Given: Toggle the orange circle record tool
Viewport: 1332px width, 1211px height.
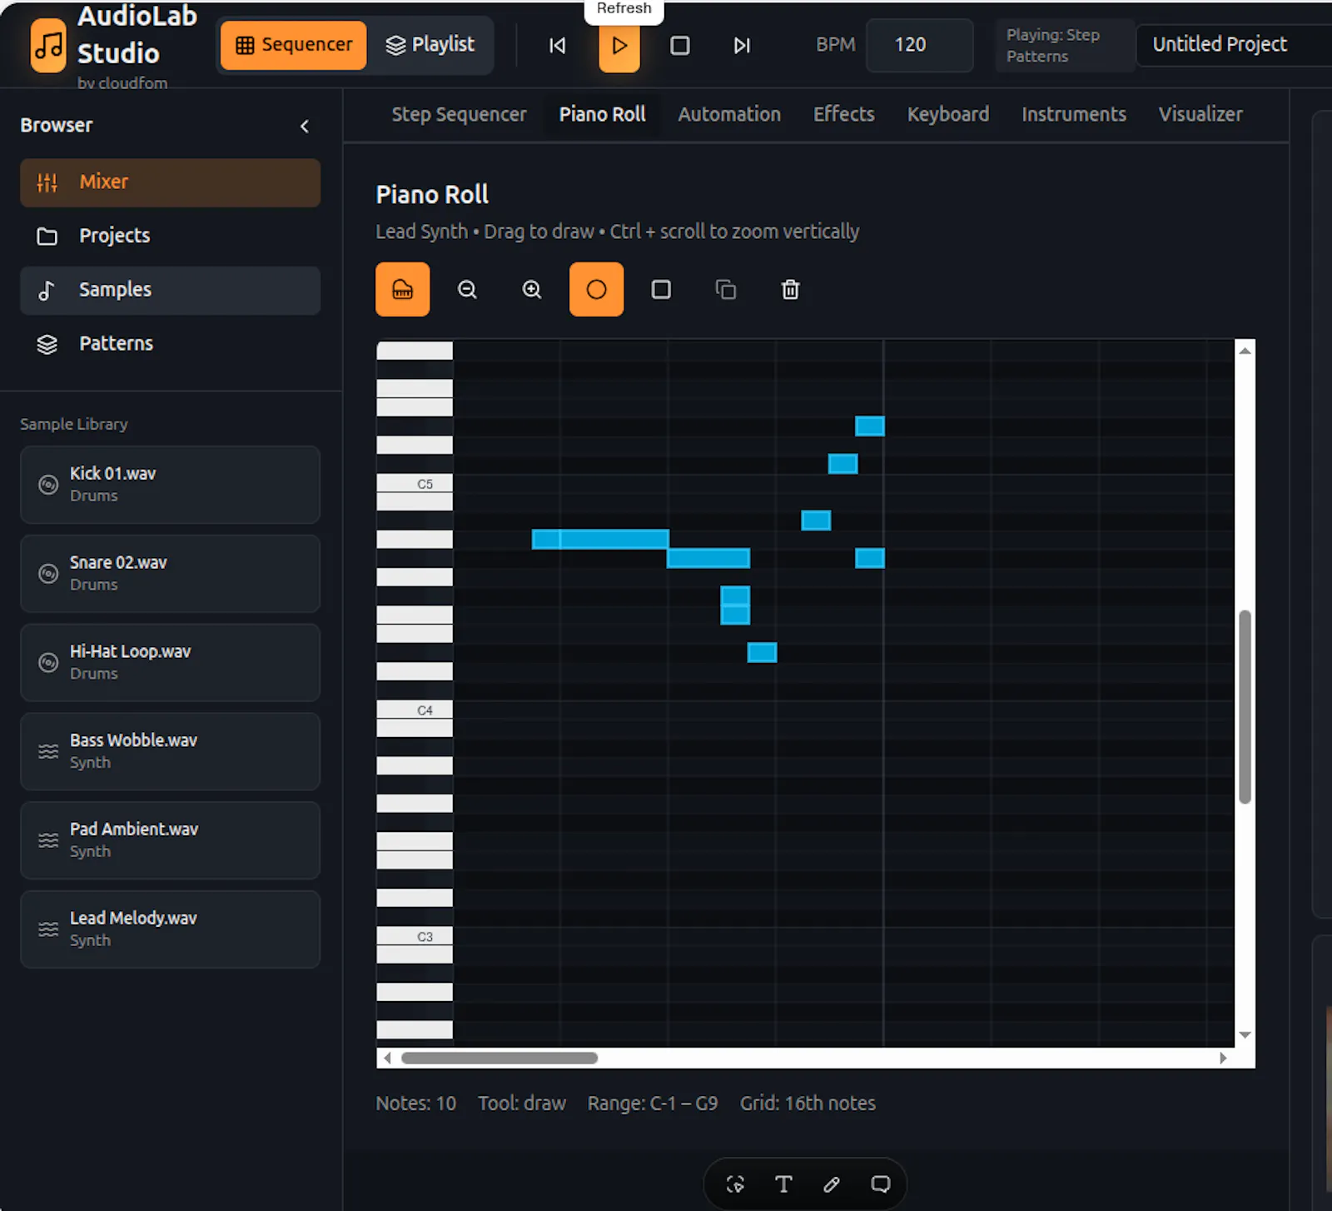Looking at the screenshot, I should click(x=596, y=290).
